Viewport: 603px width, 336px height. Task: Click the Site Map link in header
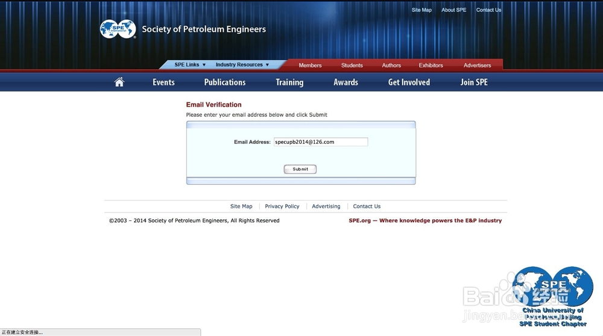pos(421,10)
